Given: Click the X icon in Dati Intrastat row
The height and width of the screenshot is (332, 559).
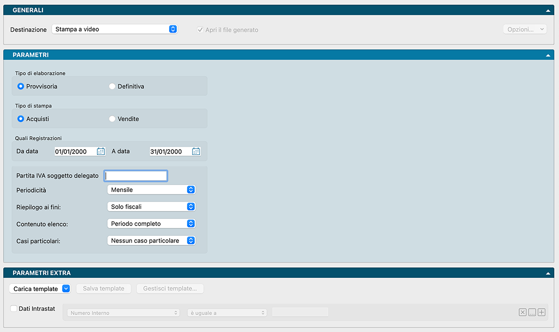Looking at the screenshot, I should [523, 312].
